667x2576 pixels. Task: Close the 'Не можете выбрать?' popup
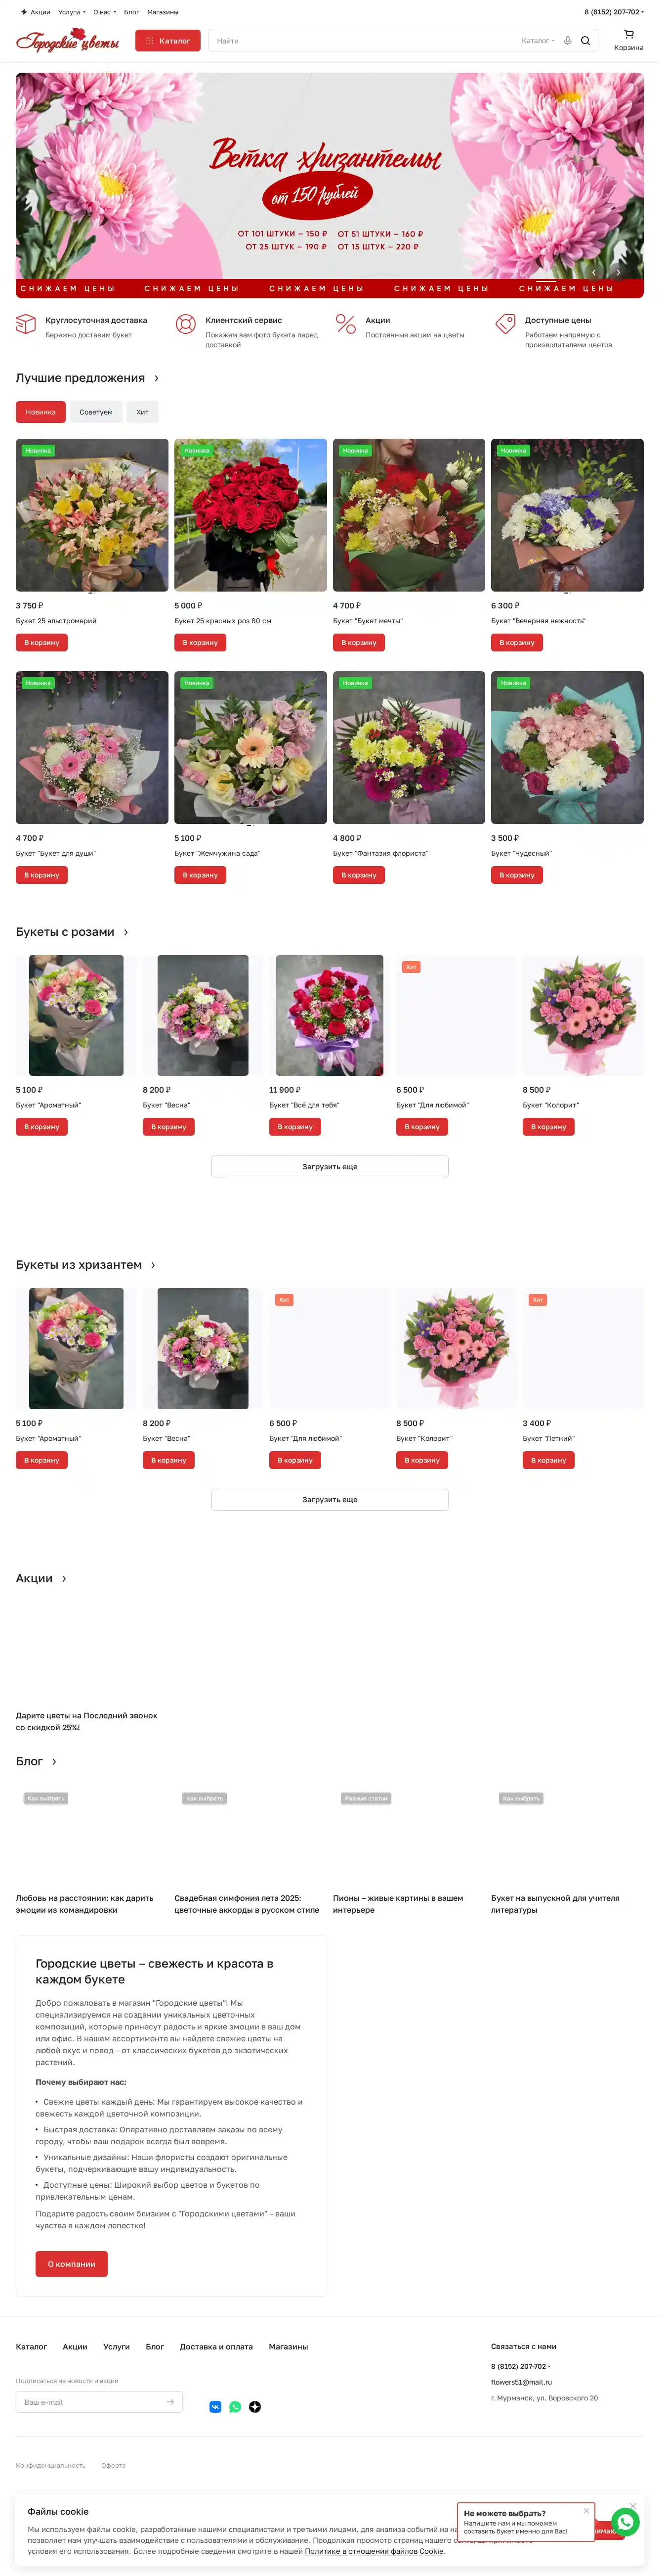click(x=593, y=2510)
